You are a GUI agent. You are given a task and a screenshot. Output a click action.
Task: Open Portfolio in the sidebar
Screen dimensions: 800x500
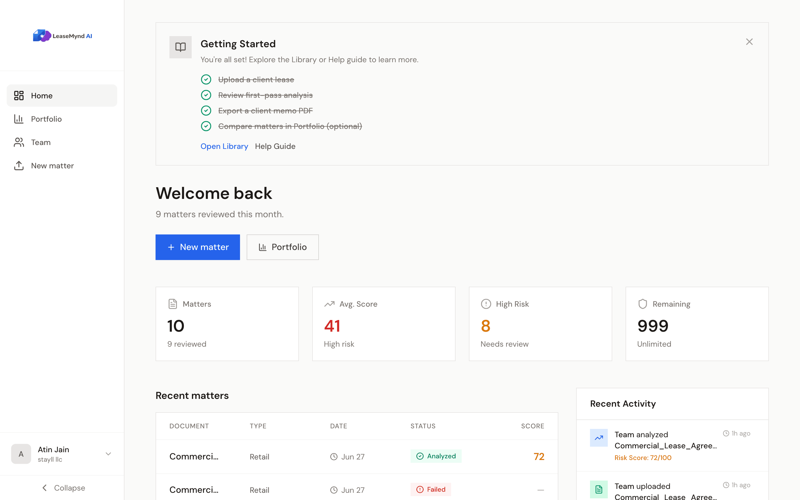(x=62, y=119)
